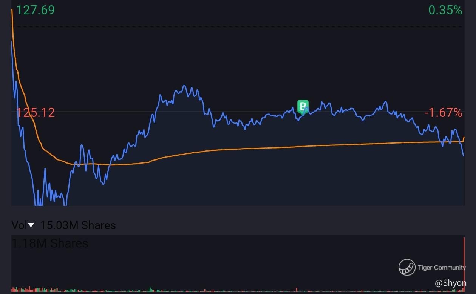The width and height of the screenshot is (476, 294).
Task: Click the 15.03M Shares volume total
Action: pyautogui.click(x=78, y=225)
